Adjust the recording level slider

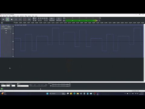(x=100, y=18)
